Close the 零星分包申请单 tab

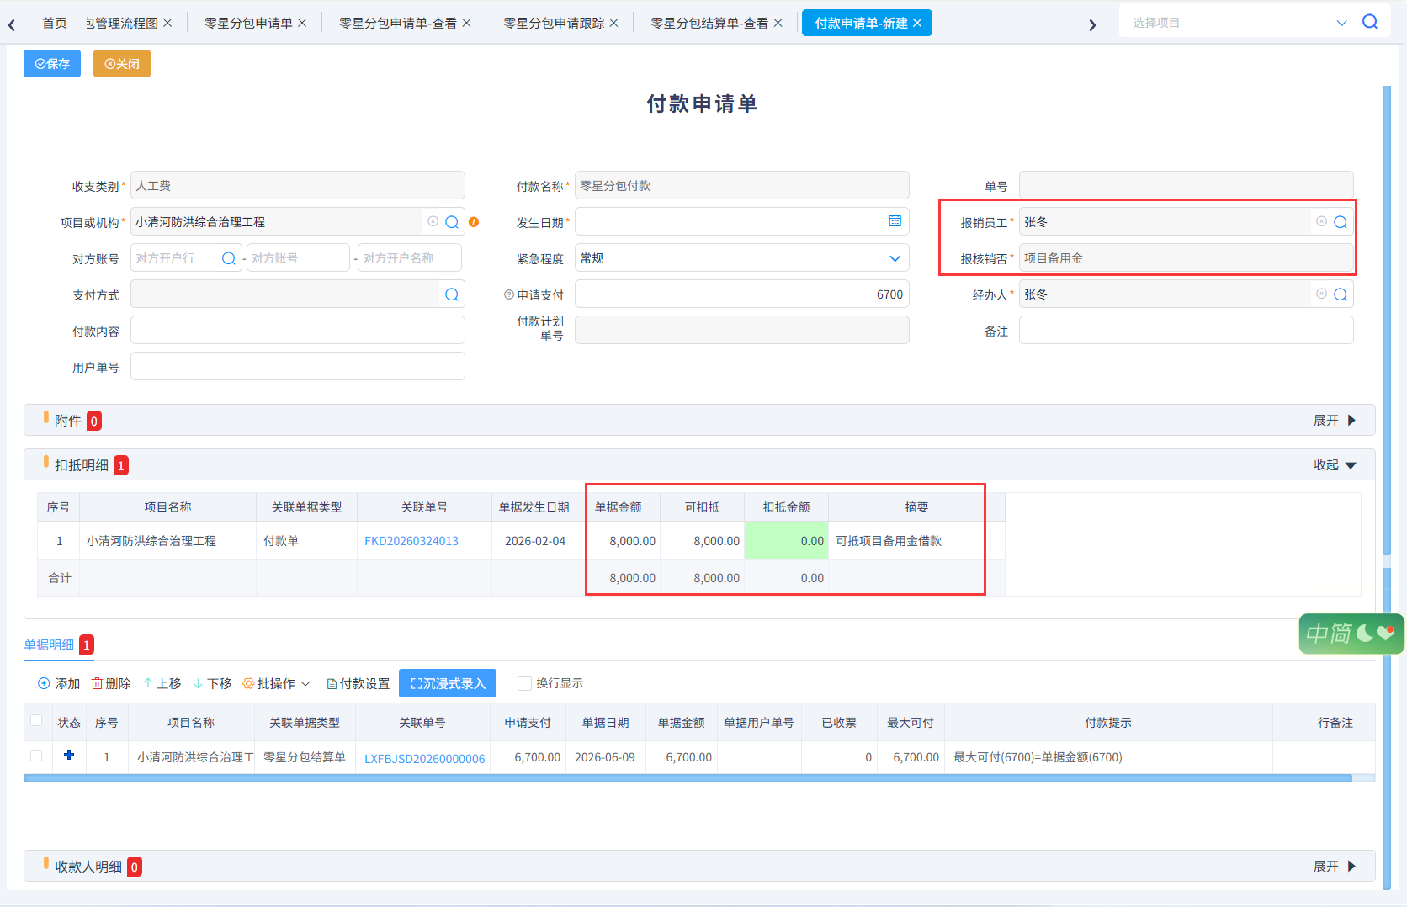303,23
